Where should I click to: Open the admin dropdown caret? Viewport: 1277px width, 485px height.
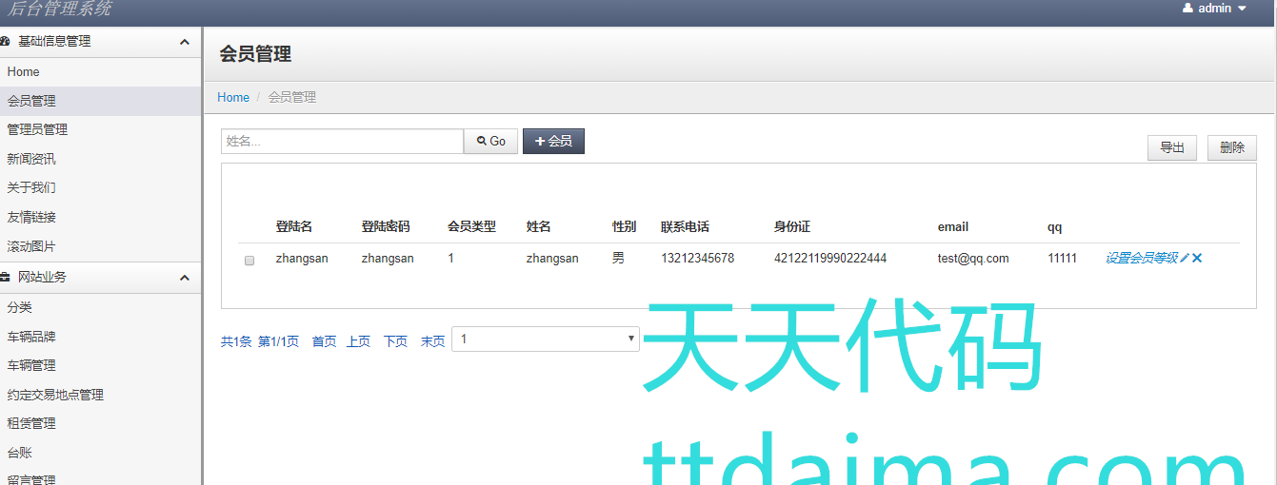click(1242, 9)
